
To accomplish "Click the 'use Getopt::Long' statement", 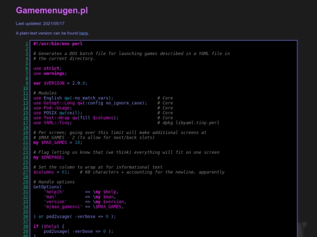I will 90,103.
